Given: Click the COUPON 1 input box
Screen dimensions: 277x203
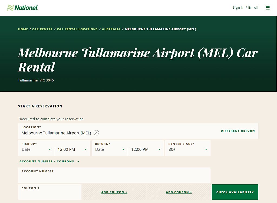Looking at the screenshot, I should 50,193.
